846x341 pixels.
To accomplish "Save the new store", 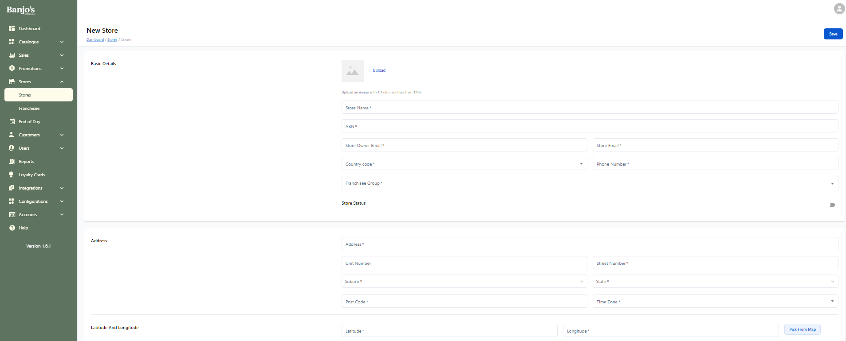I will pyautogui.click(x=833, y=34).
